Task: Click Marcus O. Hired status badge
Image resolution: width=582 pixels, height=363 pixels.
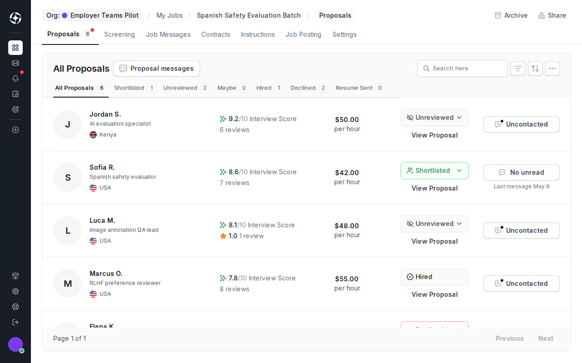Action: pos(435,277)
